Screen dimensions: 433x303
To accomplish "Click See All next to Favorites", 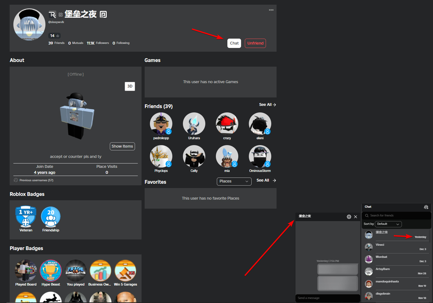I will point(266,180).
